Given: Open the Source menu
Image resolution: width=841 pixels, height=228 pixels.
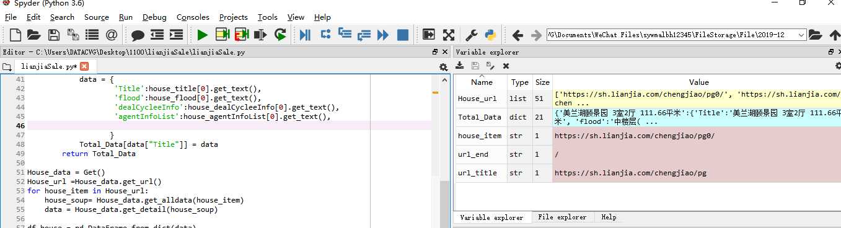Looking at the screenshot, I should coord(97,17).
